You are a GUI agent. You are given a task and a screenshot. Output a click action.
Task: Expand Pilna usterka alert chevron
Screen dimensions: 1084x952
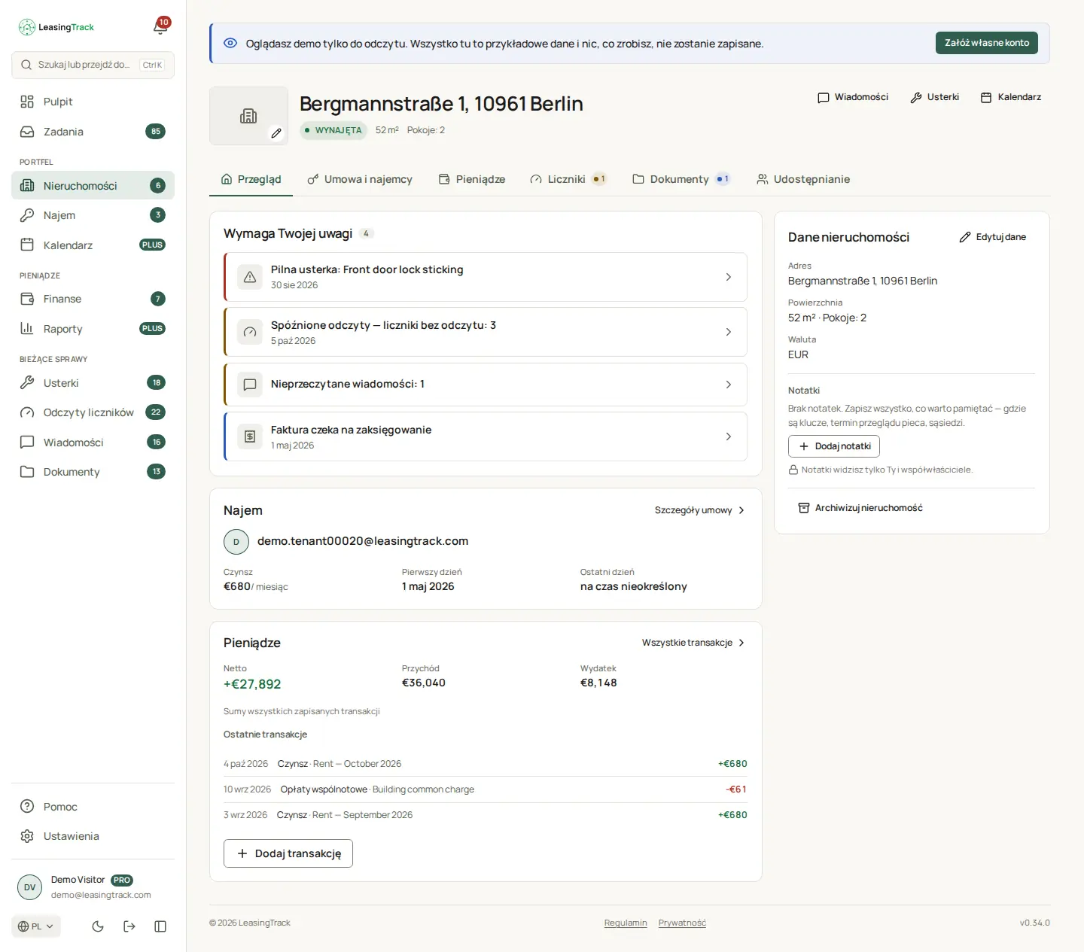[729, 277]
